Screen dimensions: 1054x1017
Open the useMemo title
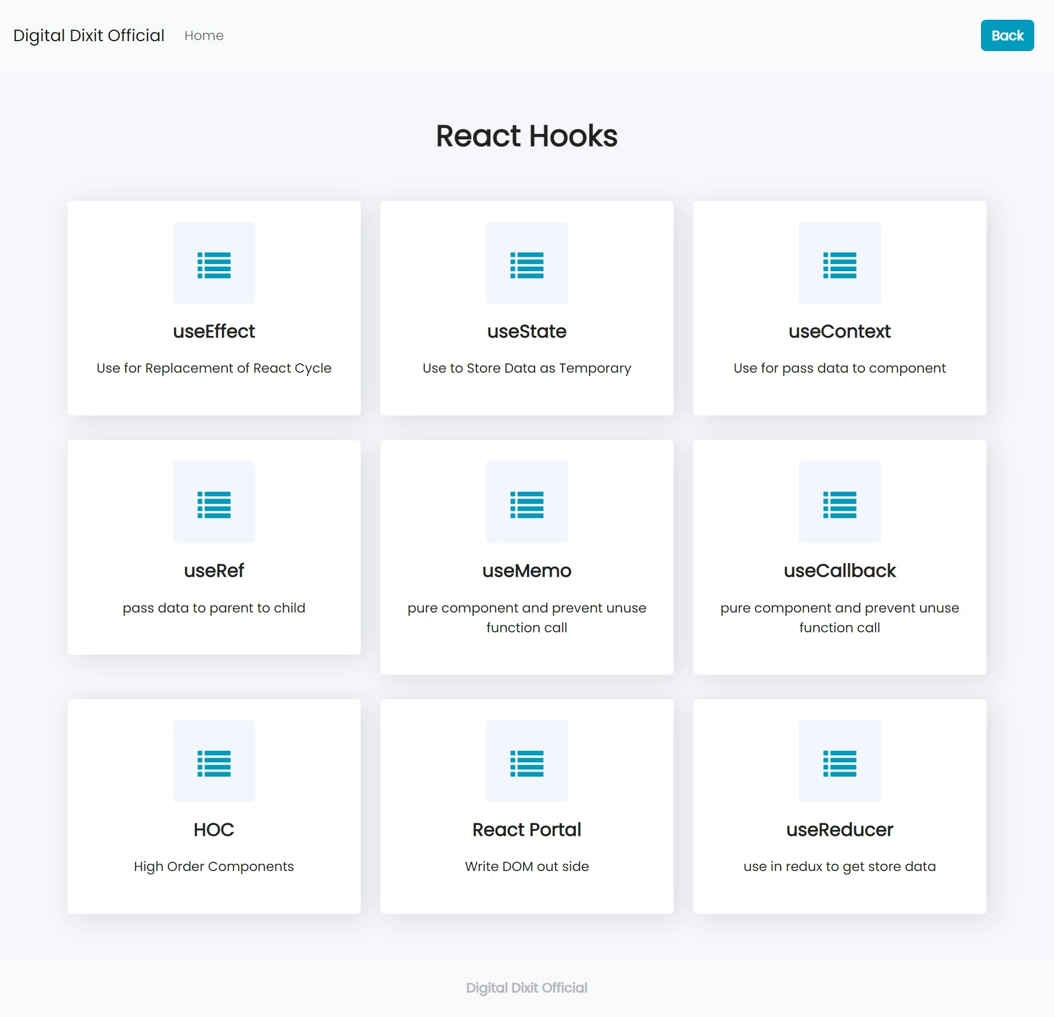coord(526,571)
